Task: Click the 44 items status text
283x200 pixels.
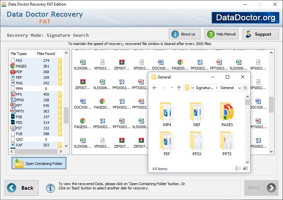Action: 160,169
